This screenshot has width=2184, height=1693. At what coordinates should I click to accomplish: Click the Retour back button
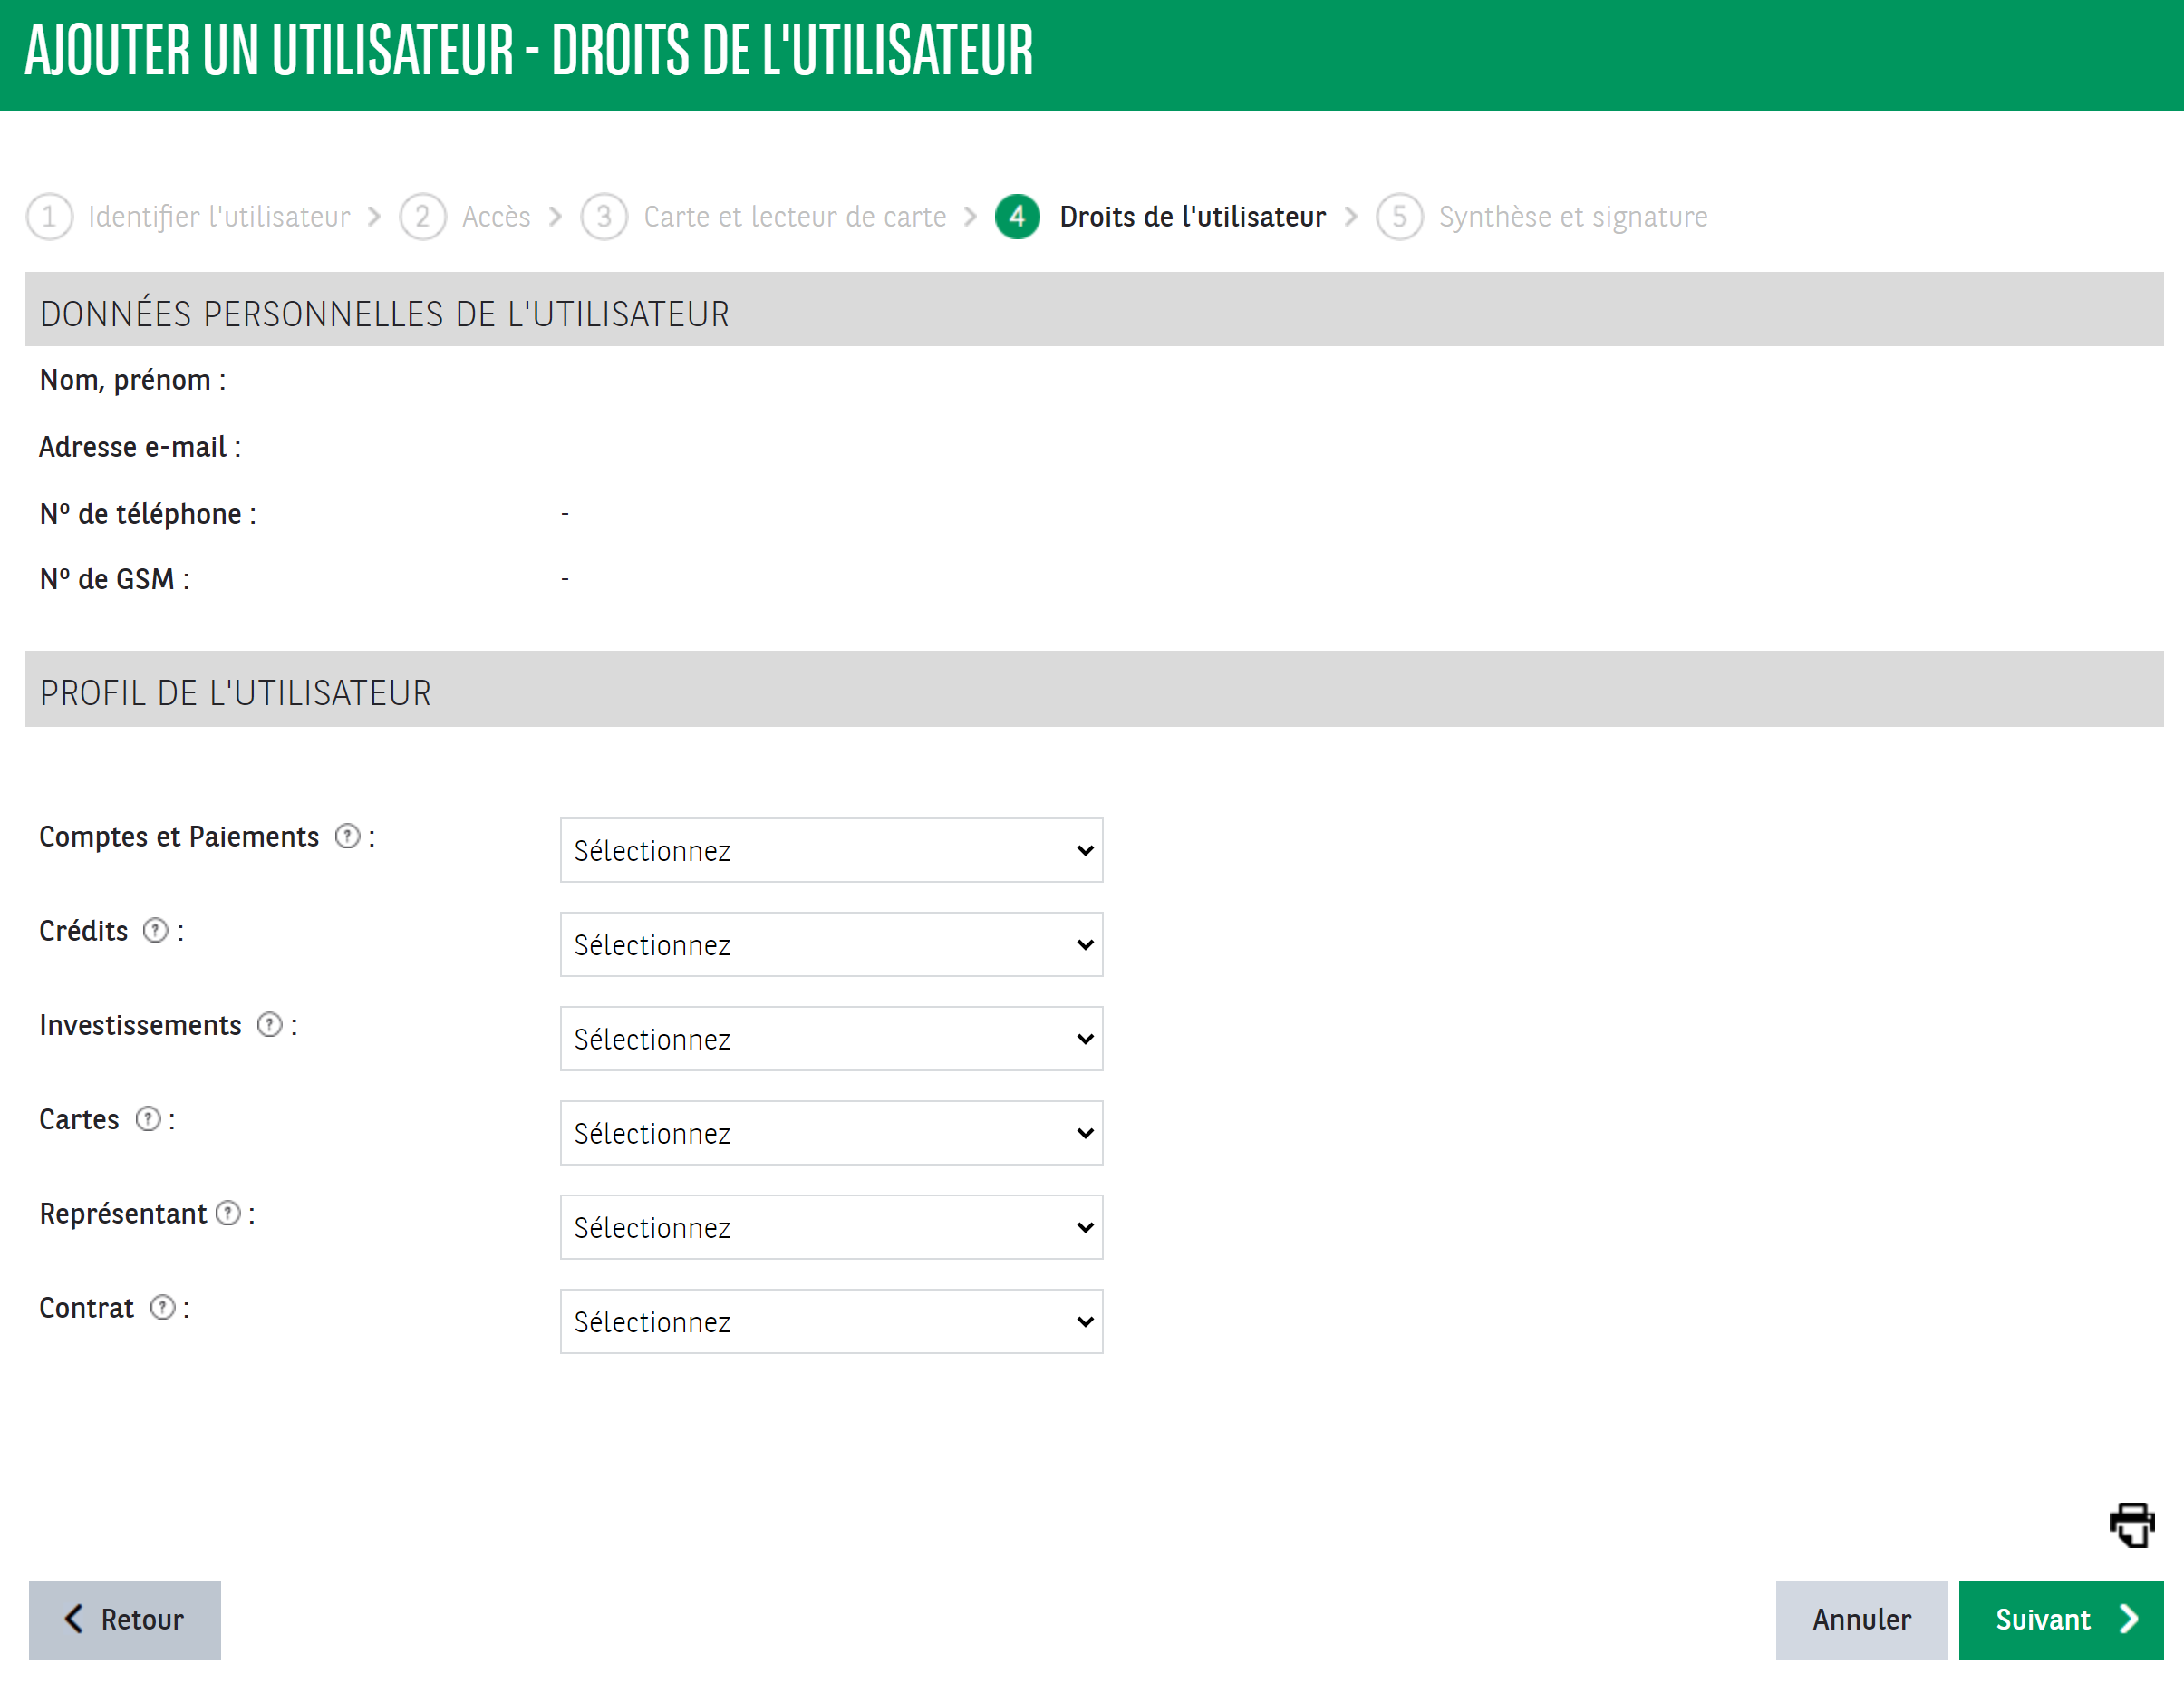(x=125, y=1619)
